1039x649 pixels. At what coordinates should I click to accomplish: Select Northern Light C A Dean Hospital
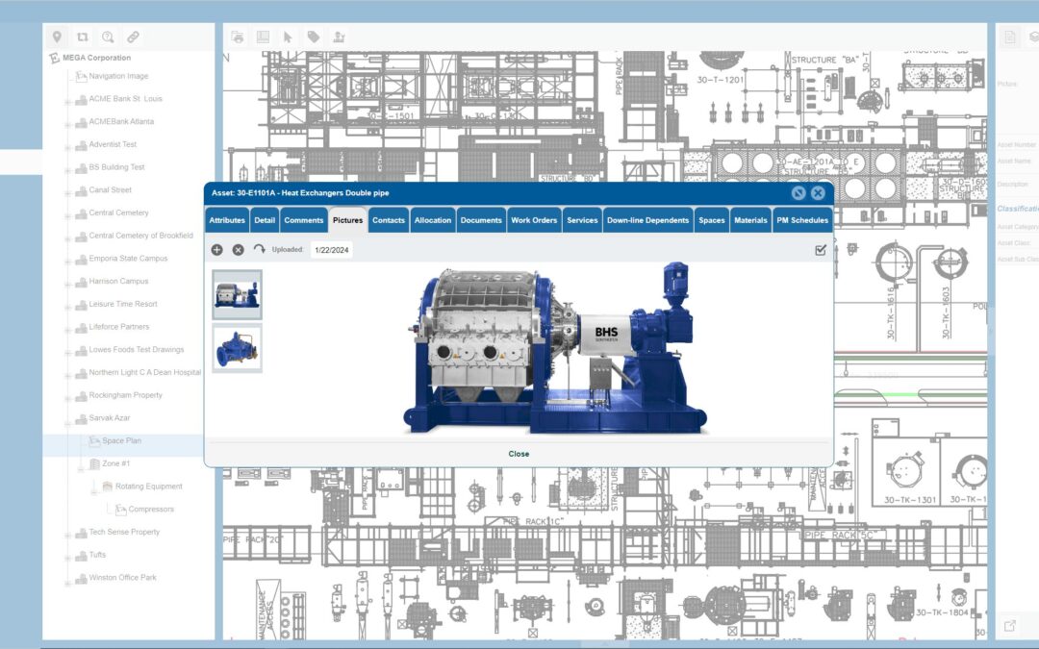click(x=145, y=372)
